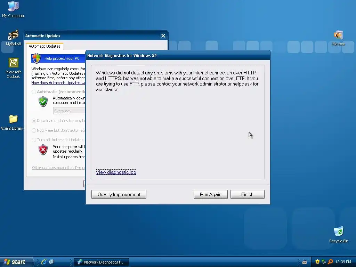The height and width of the screenshot is (267, 356).
Task: Open the Microsoft Outlook desktop icon
Action: tap(13, 68)
